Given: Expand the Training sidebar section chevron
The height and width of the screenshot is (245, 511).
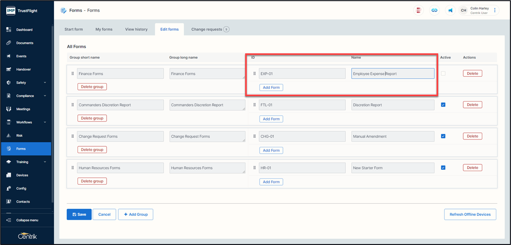Looking at the screenshot, I should tap(45, 162).
